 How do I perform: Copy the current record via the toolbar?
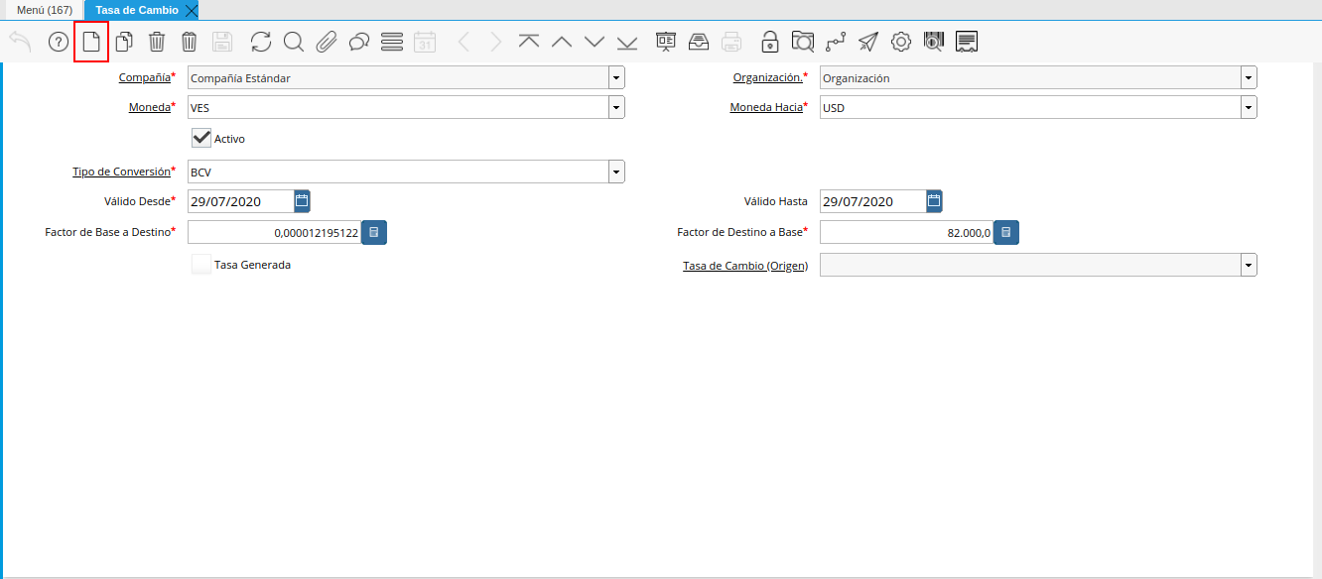[124, 42]
